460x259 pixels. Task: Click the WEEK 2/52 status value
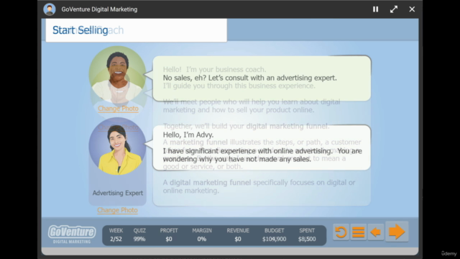click(116, 239)
